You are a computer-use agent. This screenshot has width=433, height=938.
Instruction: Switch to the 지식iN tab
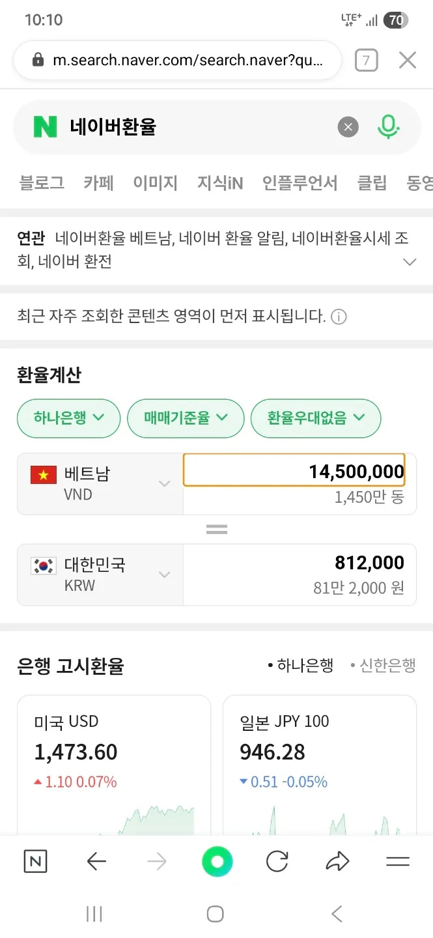[220, 183]
